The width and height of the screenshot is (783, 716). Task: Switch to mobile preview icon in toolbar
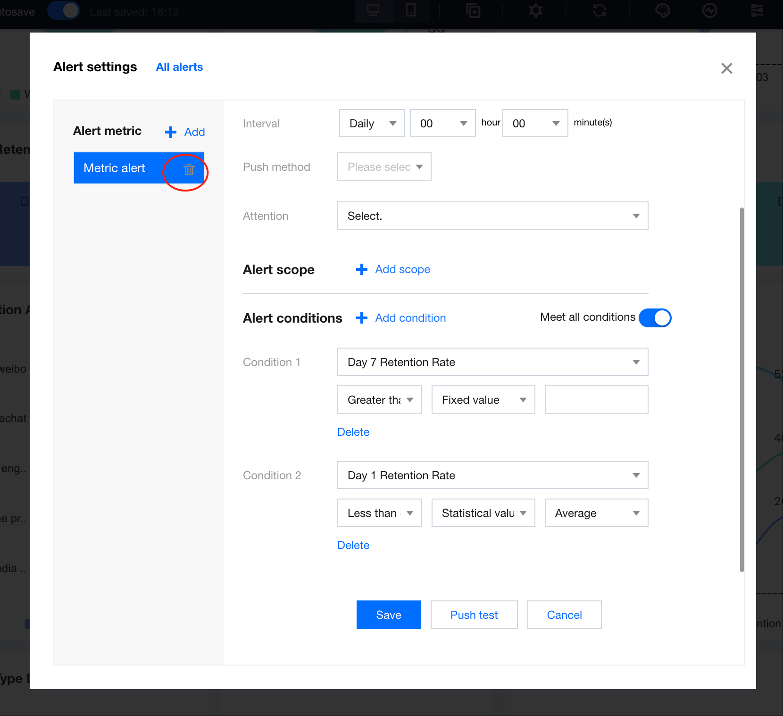coord(411,10)
